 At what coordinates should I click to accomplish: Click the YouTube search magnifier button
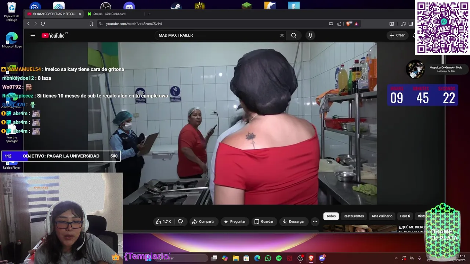[x=294, y=36]
